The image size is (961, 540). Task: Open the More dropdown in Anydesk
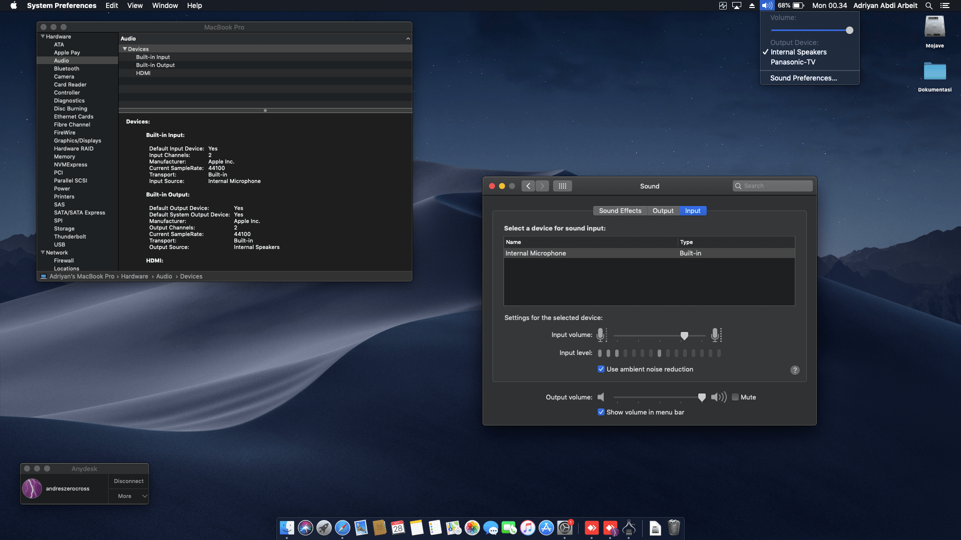[129, 496]
